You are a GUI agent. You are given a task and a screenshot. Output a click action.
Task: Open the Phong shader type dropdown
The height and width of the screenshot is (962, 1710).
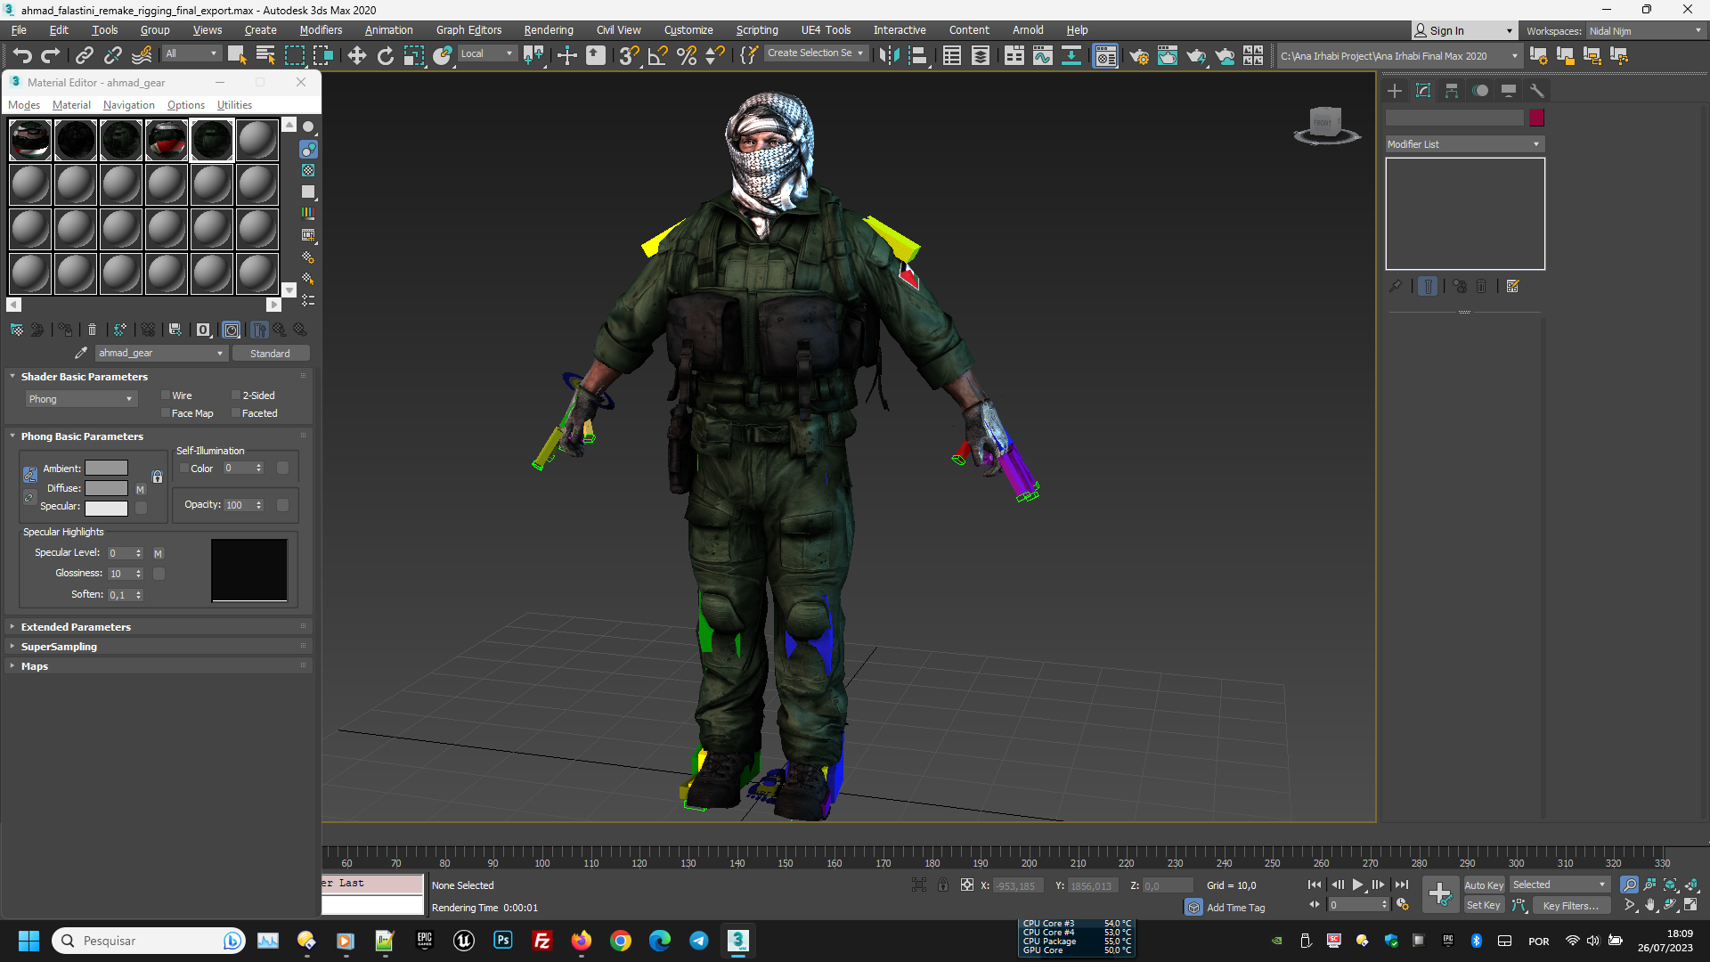pyautogui.click(x=80, y=399)
